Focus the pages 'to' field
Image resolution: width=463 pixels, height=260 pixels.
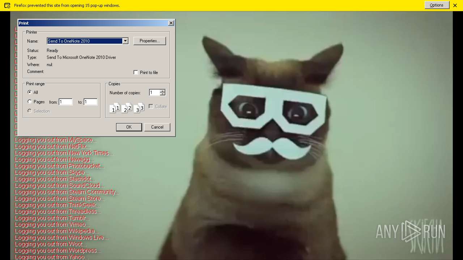[90, 102]
